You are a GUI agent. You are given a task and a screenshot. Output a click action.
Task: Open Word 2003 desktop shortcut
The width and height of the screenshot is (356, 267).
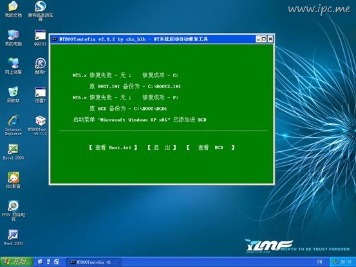[13, 237]
